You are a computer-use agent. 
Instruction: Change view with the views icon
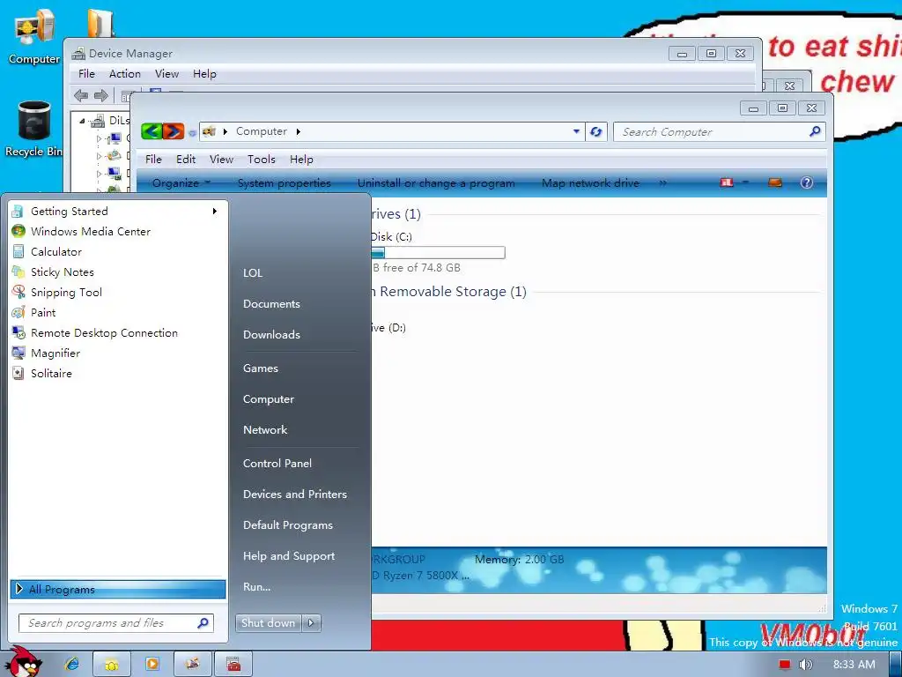[727, 182]
